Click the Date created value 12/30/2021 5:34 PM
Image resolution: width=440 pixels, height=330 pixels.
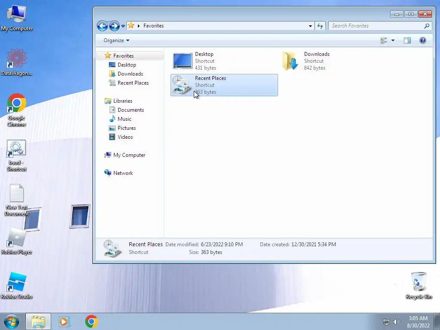coord(313,244)
